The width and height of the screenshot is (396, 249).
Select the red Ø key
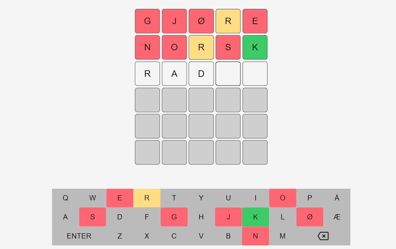tap(310, 217)
